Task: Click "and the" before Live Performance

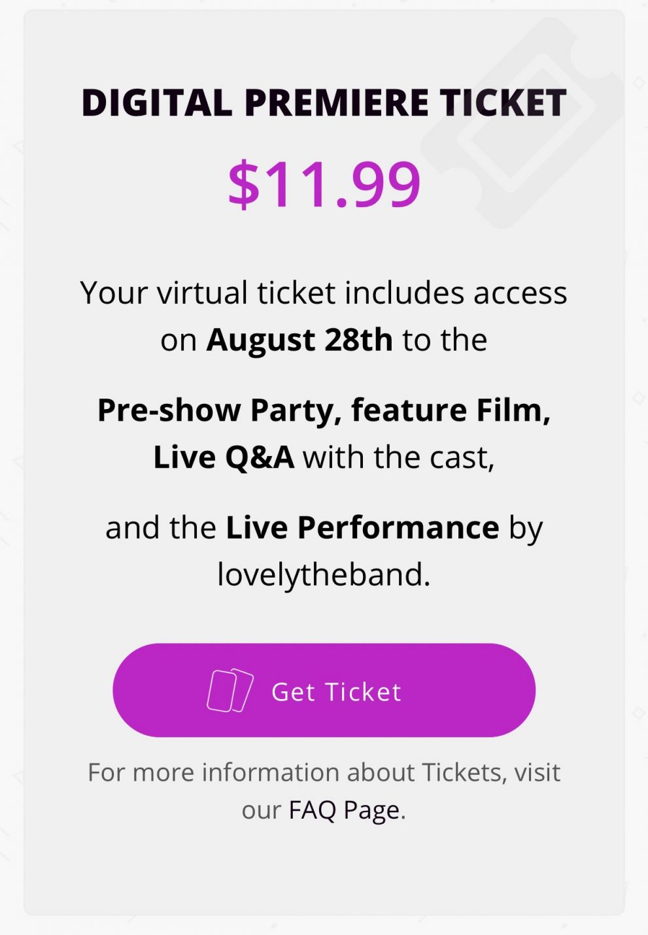Action: (160, 528)
